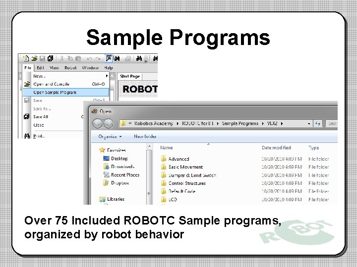
Task: Select the LCD folder
Action: [x=173, y=199]
